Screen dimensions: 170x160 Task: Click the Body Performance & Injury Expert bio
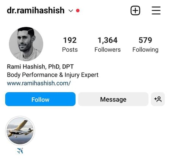point(53,75)
